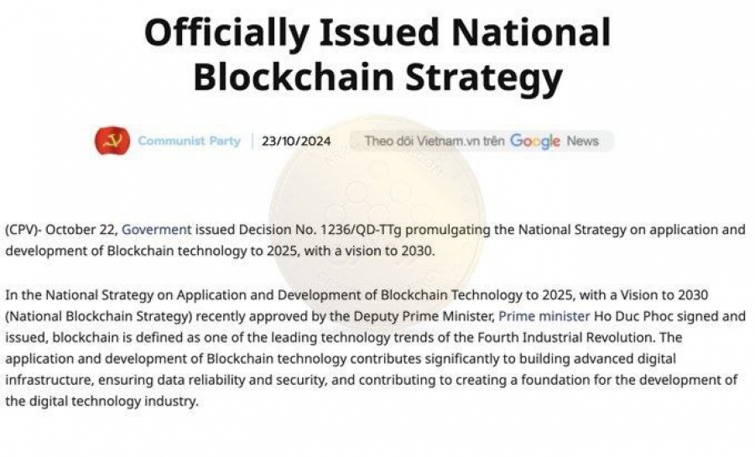
Task: Click the phrase Fourth Industrial Revolution
Action: click(x=565, y=337)
